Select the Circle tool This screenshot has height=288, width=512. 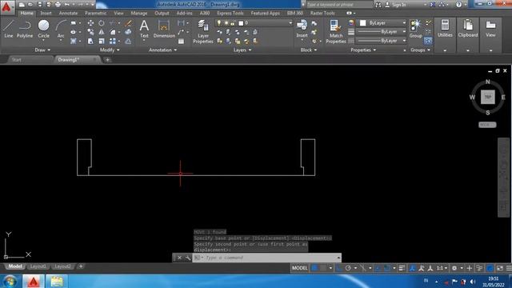43,29
